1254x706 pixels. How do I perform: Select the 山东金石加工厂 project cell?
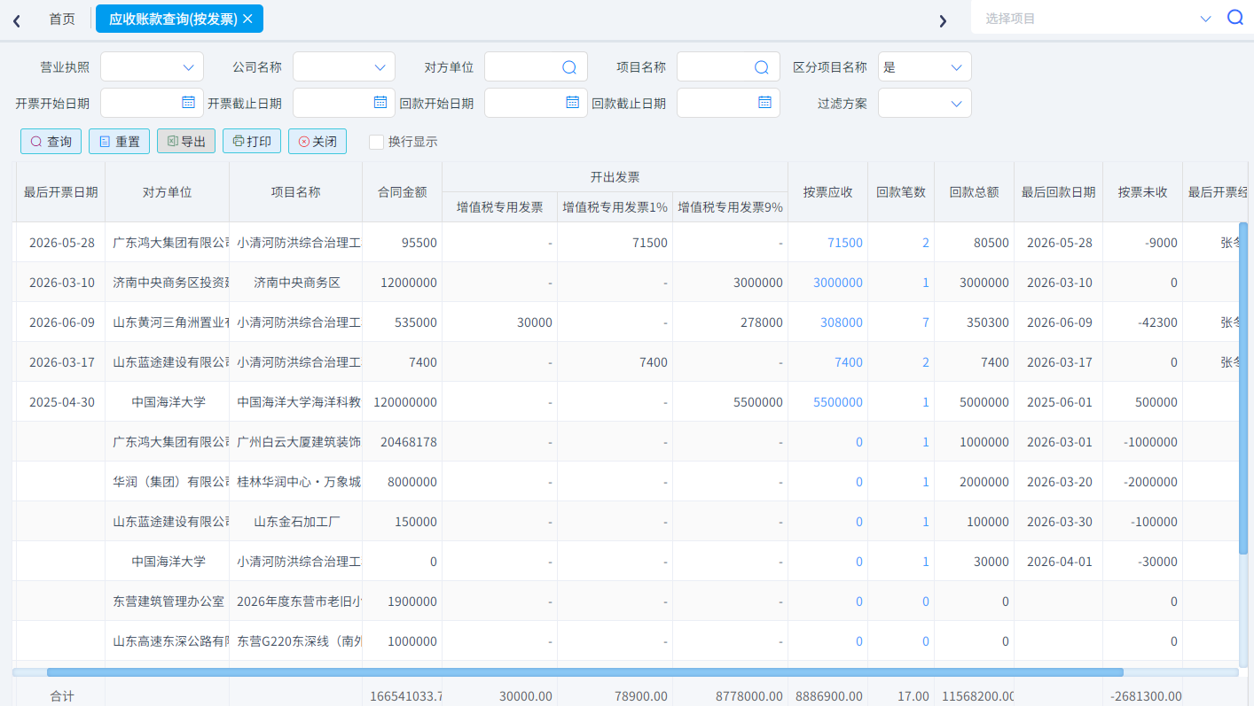297,522
